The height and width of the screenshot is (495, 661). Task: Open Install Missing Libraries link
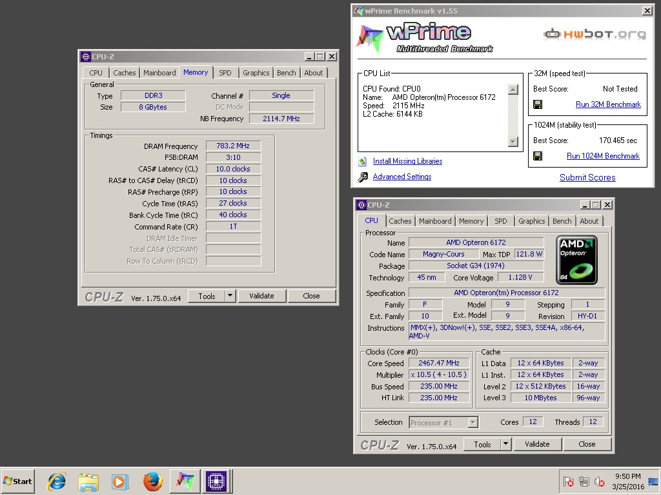[x=407, y=161]
